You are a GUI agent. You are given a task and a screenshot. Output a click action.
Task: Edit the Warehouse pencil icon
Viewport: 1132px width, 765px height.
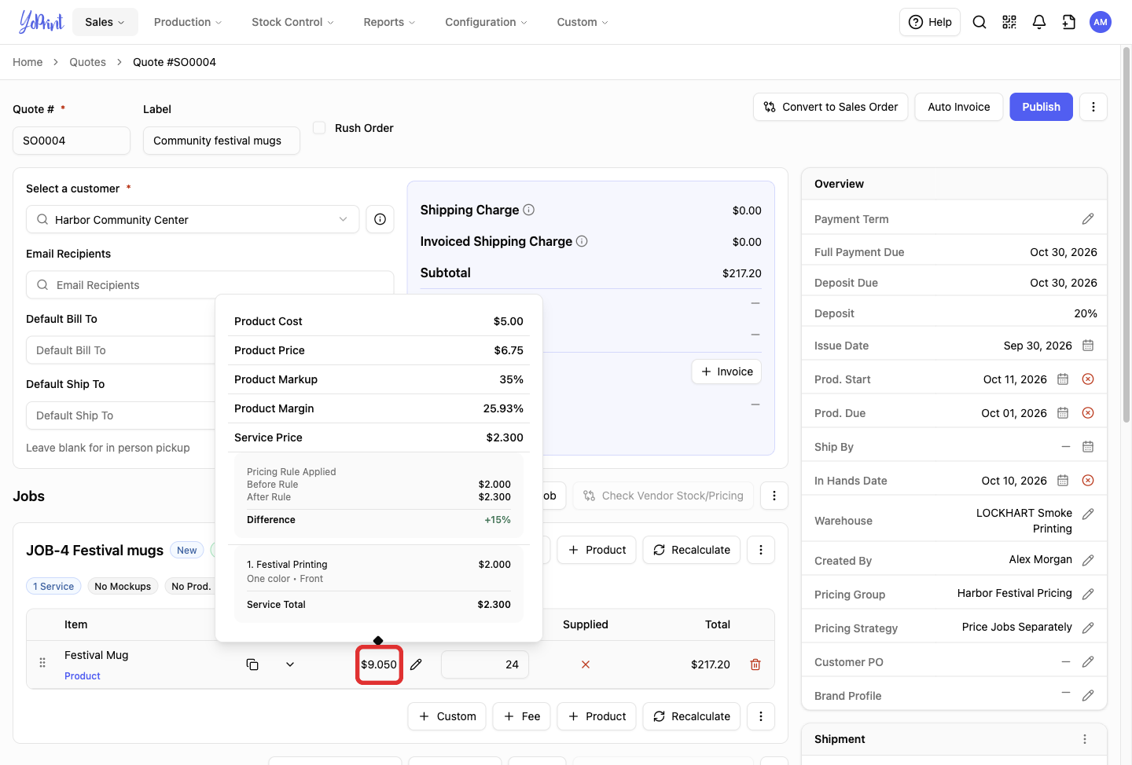pos(1088,514)
